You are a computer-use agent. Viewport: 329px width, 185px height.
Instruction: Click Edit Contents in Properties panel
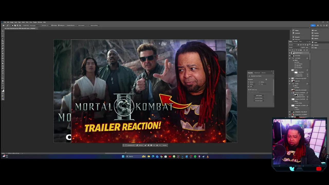(x=259, y=96)
